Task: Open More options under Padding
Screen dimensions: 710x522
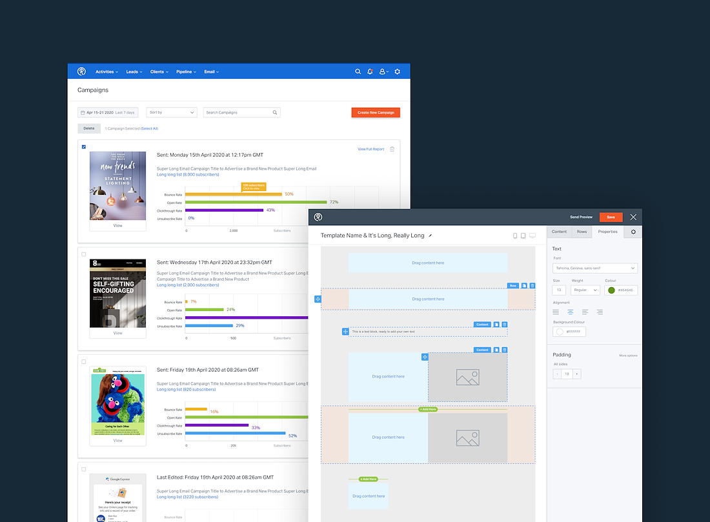Action: 628,356
